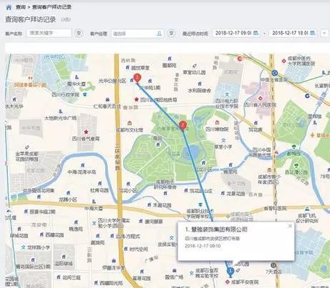Viewport: 330px width, 288px height.
Task: Click the metro station icon near 中医大省医院
Action: pos(275,73)
